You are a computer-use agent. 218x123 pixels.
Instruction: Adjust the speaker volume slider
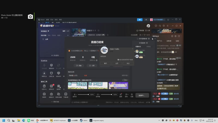pos(107,95)
